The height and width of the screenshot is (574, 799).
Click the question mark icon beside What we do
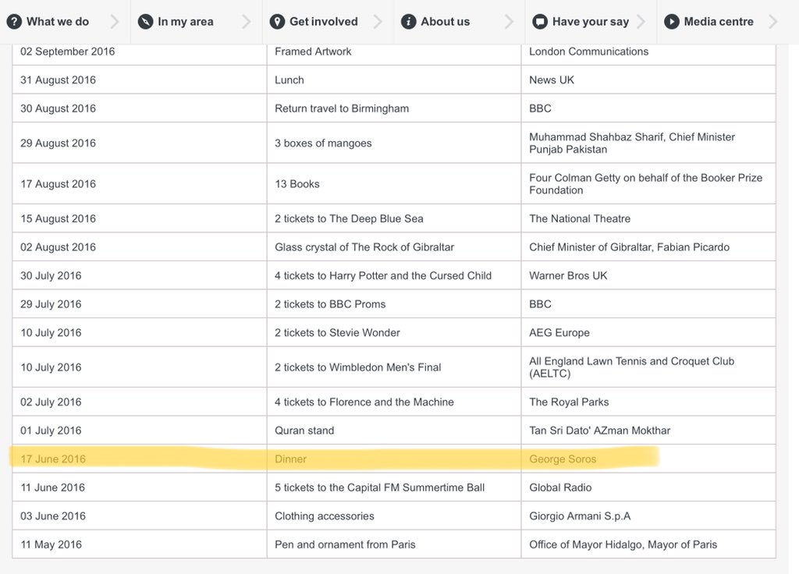pyautogui.click(x=14, y=22)
